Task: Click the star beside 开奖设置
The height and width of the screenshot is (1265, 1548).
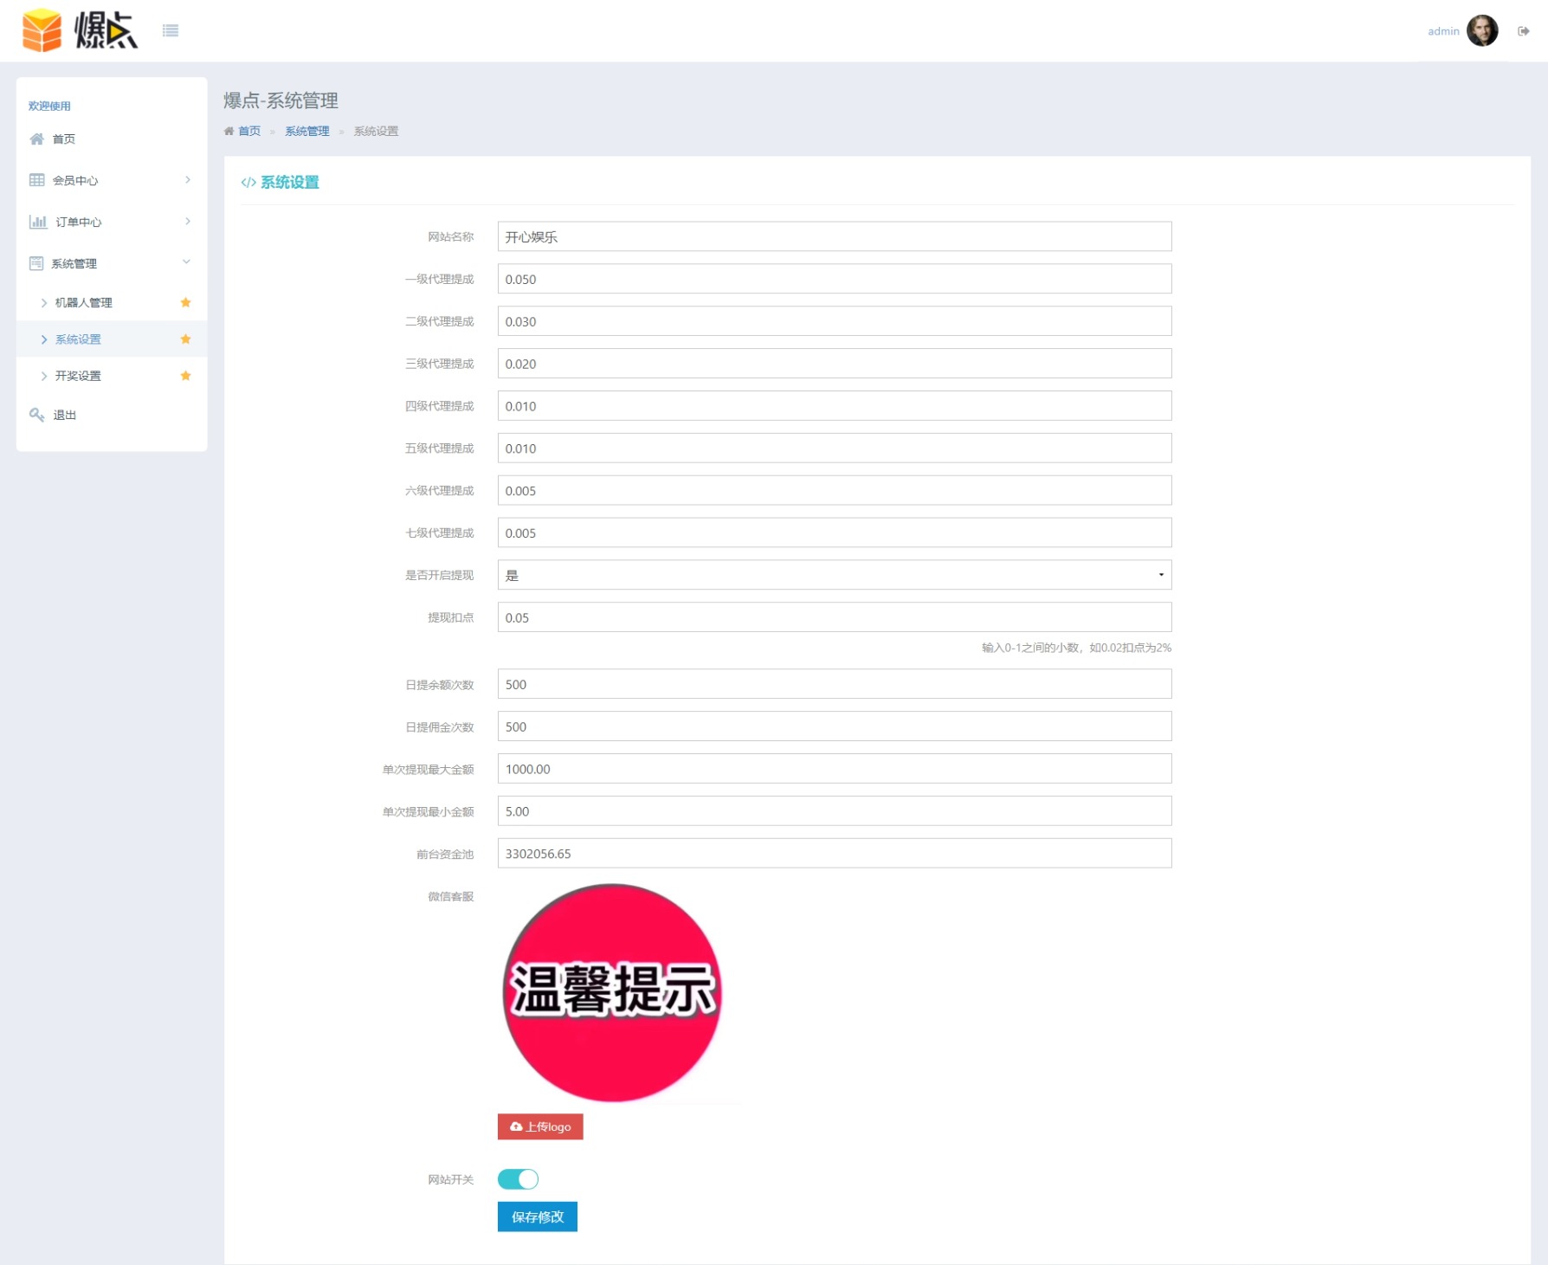Action: click(x=185, y=376)
